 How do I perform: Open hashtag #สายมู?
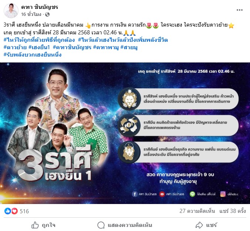tap(129, 47)
